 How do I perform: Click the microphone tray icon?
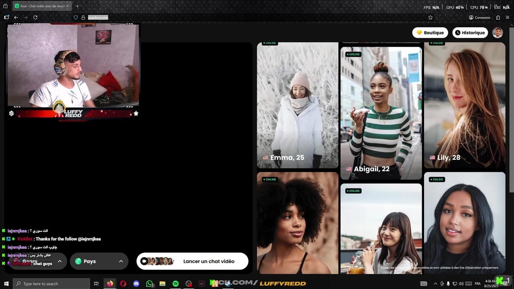pos(449,284)
